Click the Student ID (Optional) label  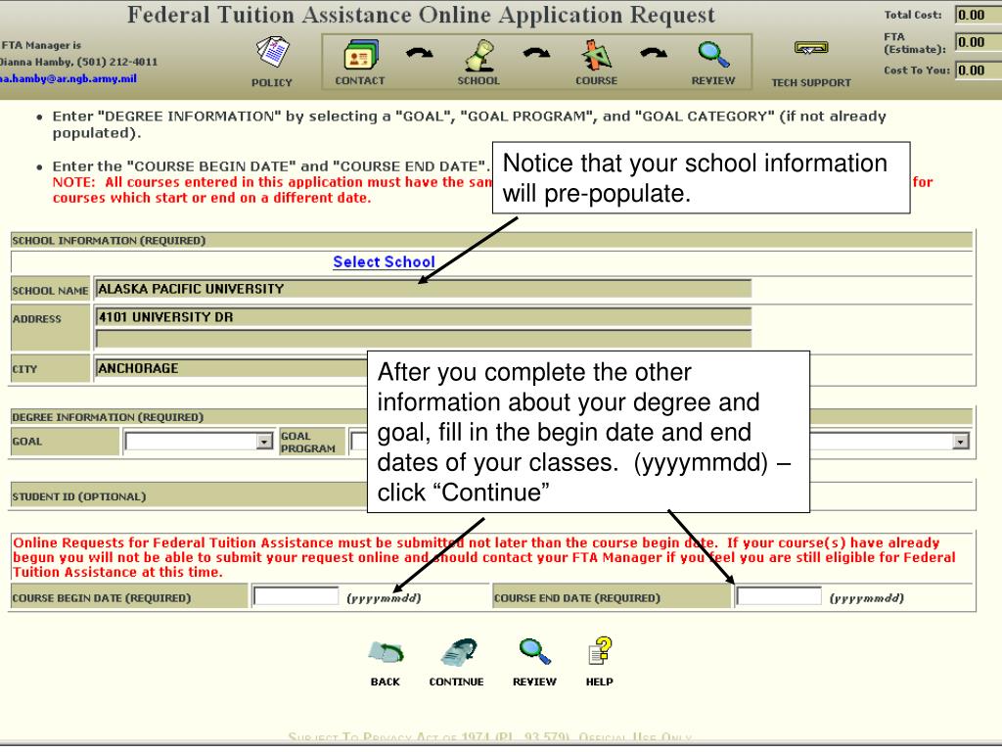[x=78, y=496]
